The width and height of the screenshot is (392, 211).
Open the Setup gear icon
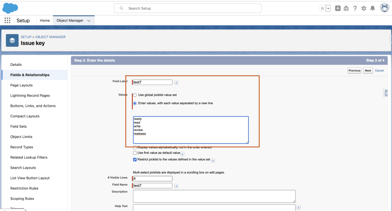(364, 8)
